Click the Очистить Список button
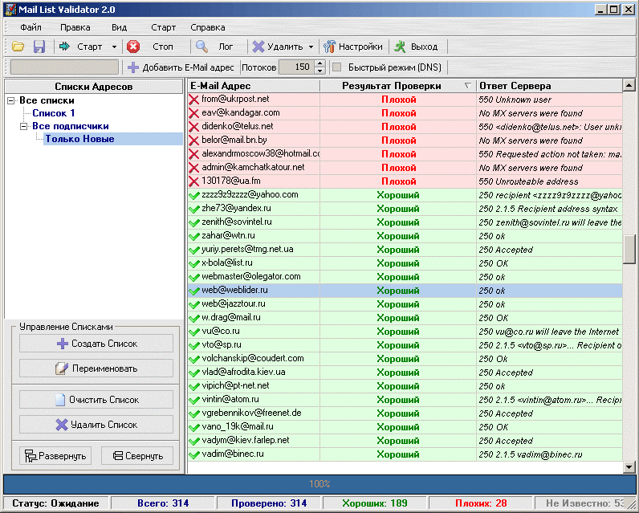This screenshot has height=513, width=639. (x=96, y=400)
